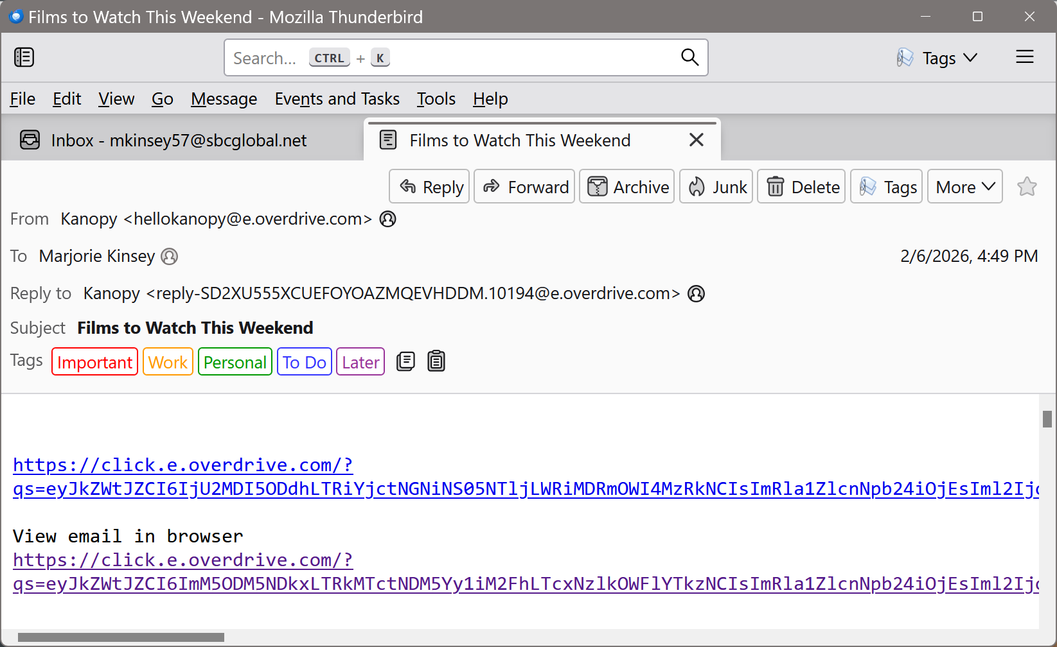Click the Work tag
The width and height of the screenshot is (1057, 647).
coord(168,362)
